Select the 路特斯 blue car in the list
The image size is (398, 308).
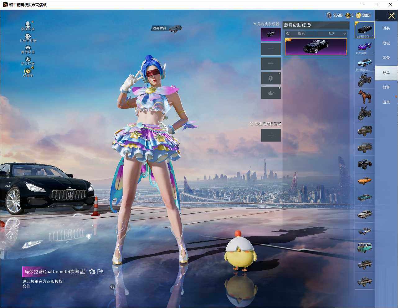pos(364,64)
